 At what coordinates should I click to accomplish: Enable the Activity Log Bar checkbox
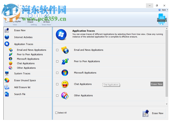pos(6,21)
